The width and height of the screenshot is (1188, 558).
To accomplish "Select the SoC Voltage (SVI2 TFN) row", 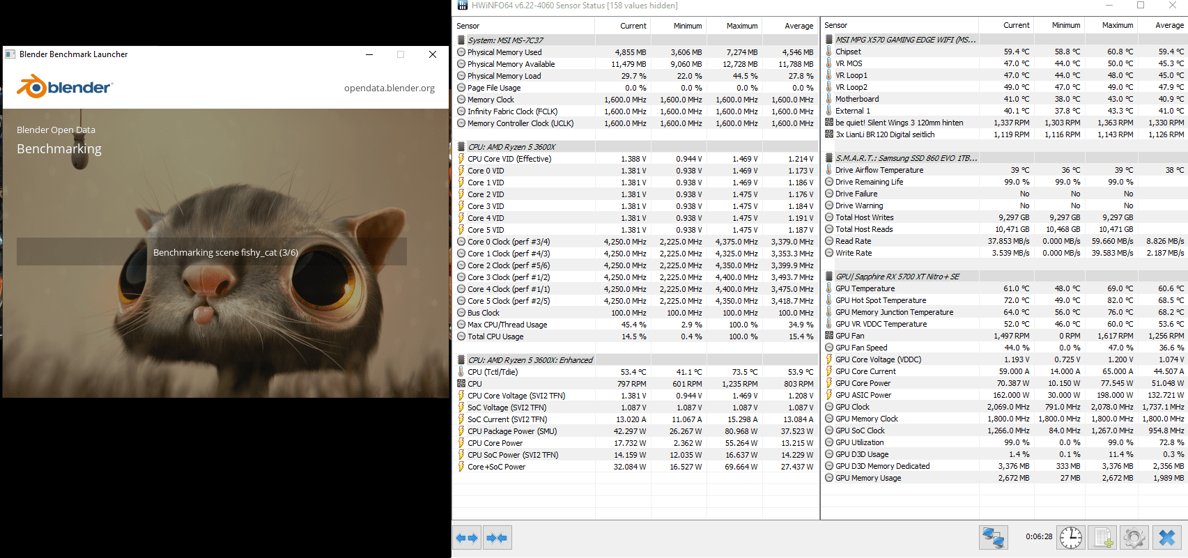I will point(635,408).
